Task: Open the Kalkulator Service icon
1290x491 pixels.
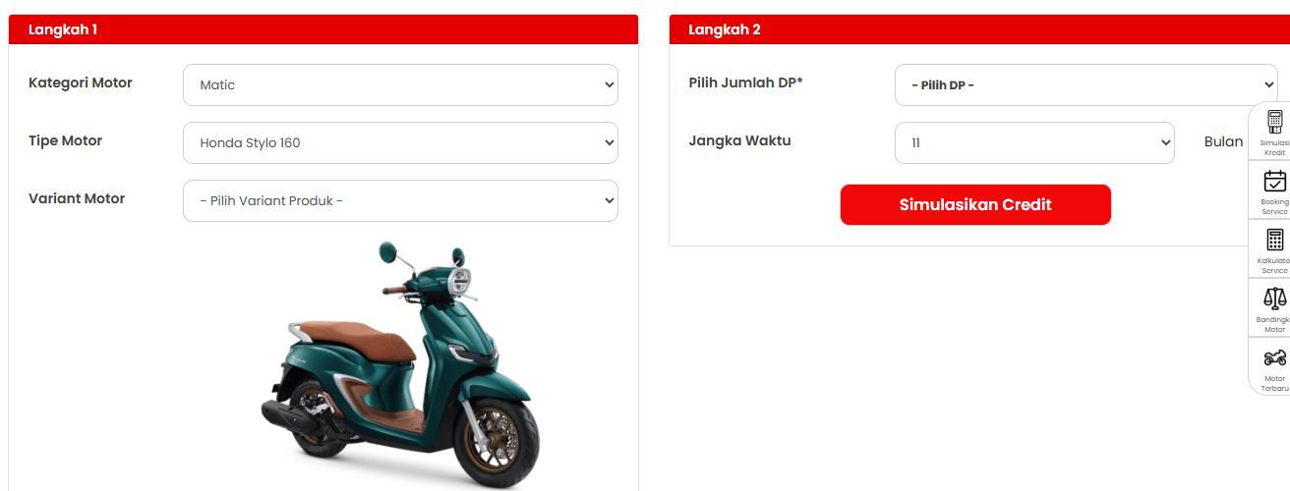Action: [x=1274, y=240]
